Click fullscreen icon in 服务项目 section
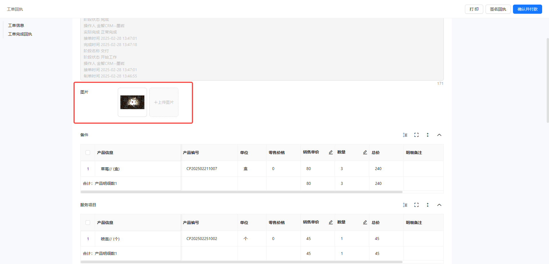The width and height of the screenshot is (549, 264). pyautogui.click(x=416, y=205)
